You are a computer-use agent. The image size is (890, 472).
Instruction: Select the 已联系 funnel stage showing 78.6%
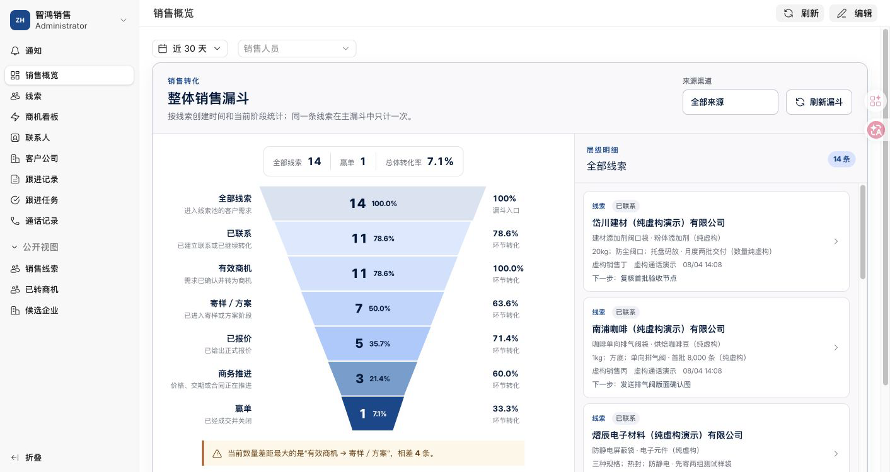point(373,239)
